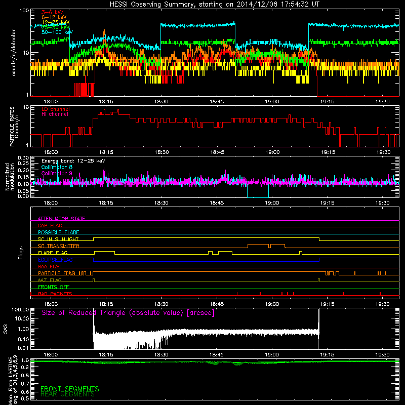Click the 'GAP FLAG' label

(x=50, y=225)
